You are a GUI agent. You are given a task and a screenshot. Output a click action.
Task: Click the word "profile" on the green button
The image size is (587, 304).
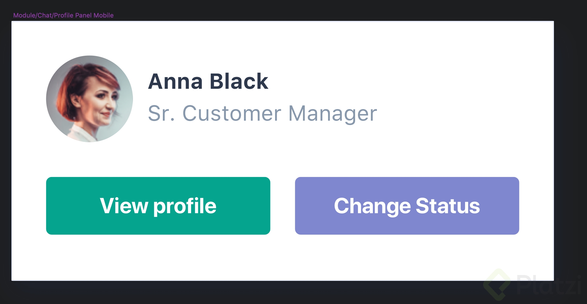185,206
